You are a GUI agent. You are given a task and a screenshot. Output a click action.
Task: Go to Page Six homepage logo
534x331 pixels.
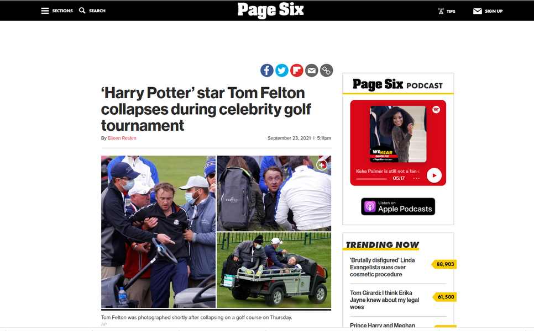(x=270, y=10)
